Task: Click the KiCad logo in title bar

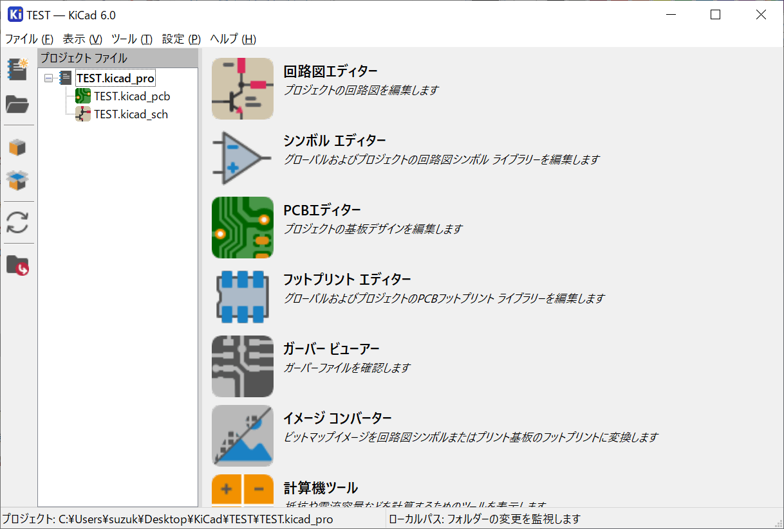Action: (15, 15)
